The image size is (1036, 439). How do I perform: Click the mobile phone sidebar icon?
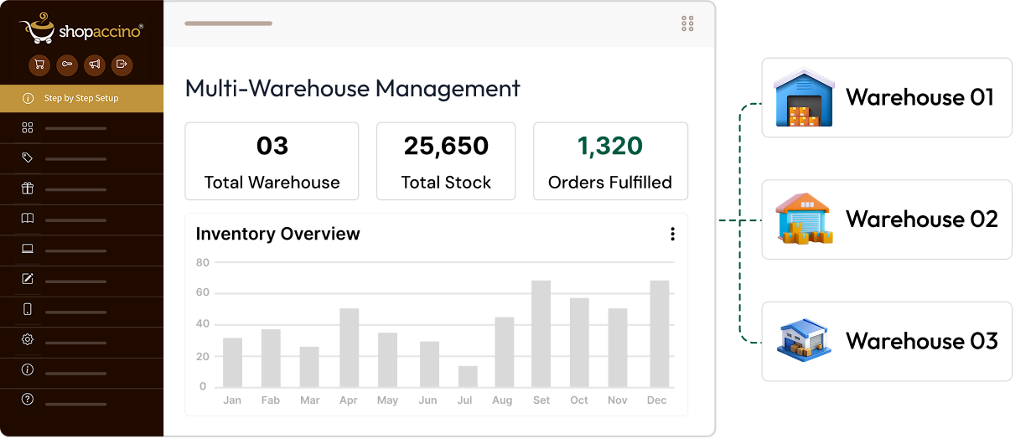point(28,309)
